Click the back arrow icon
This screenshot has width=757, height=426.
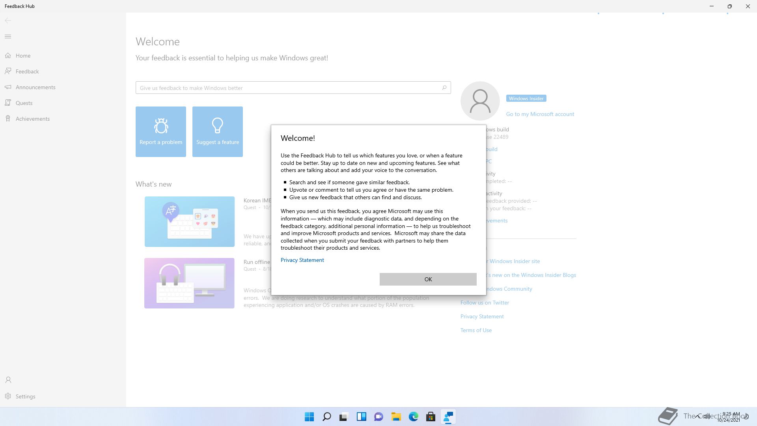8,21
